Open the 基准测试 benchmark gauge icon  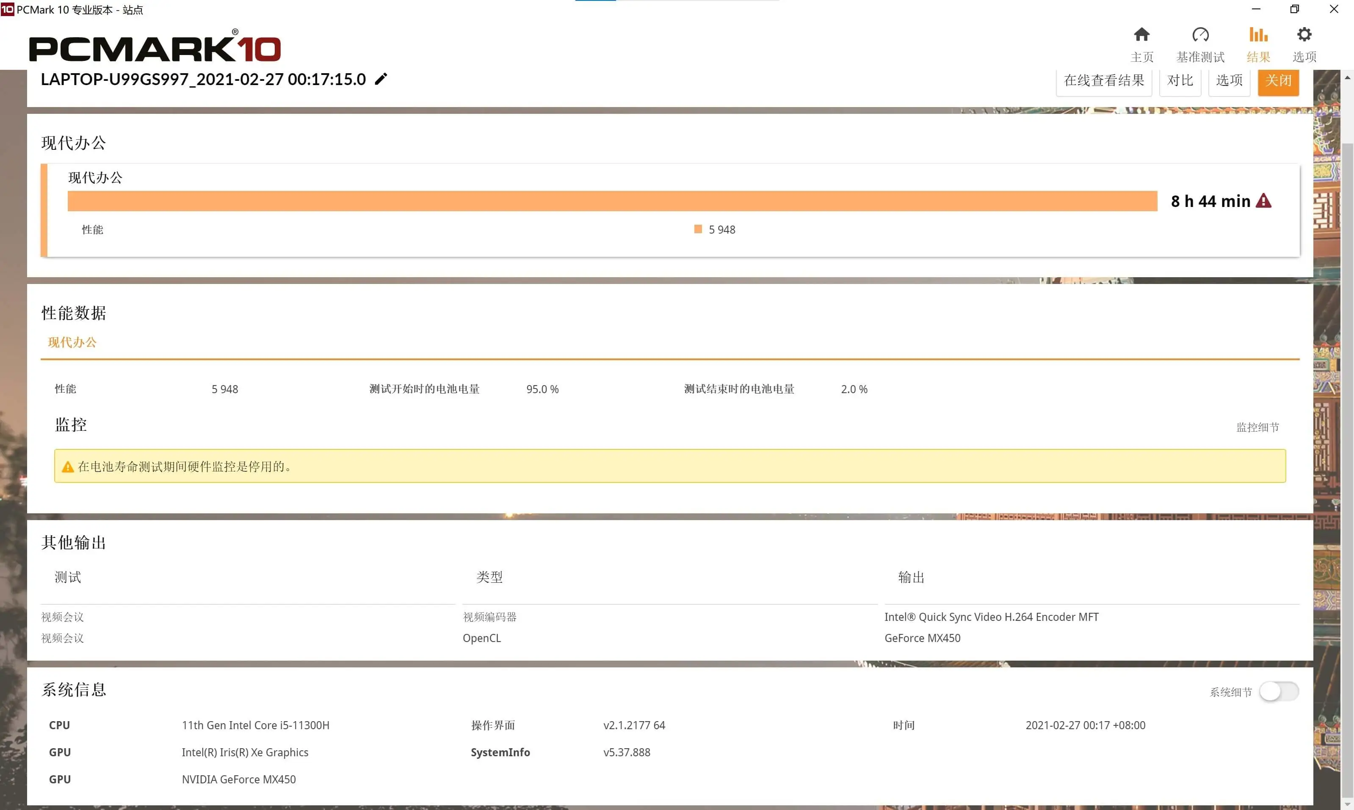tap(1200, 35)
